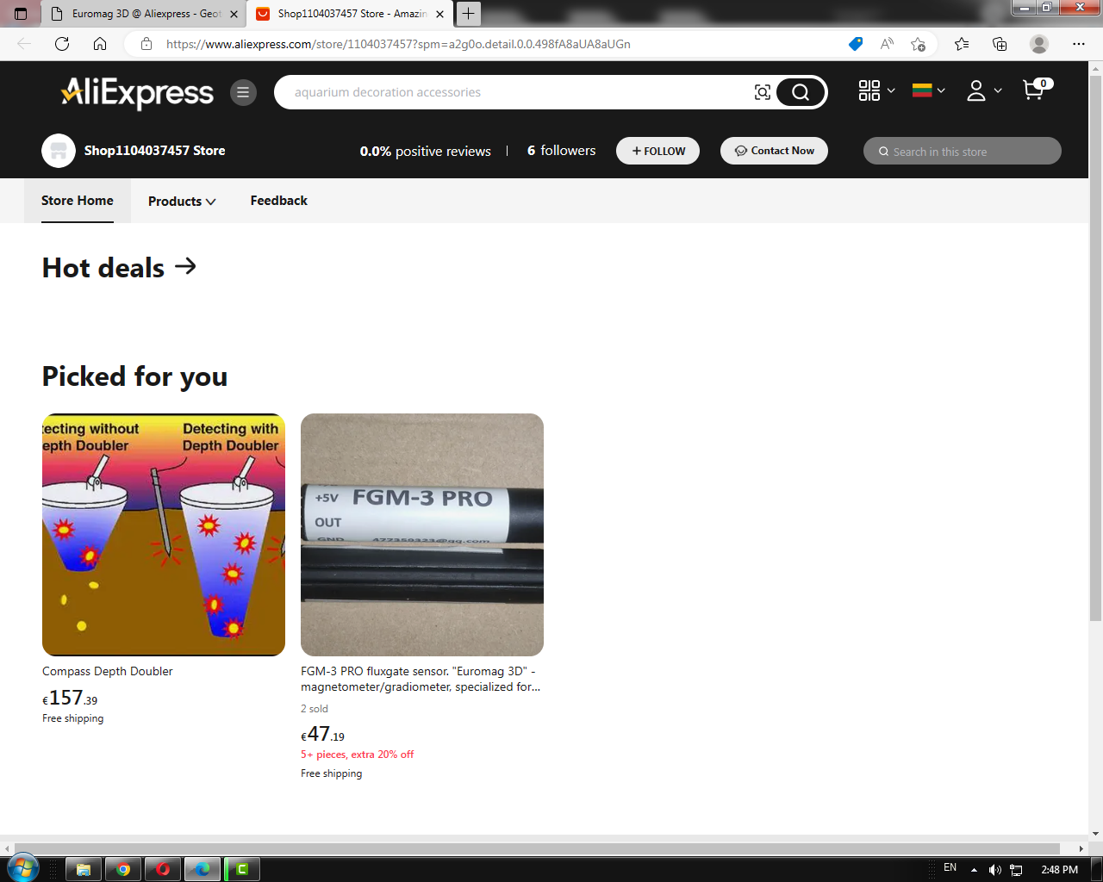Image resolution: width=1103 pixels, height=882 pixels.
Task: Open the account profile dropdown
Action: coord(983,90)
